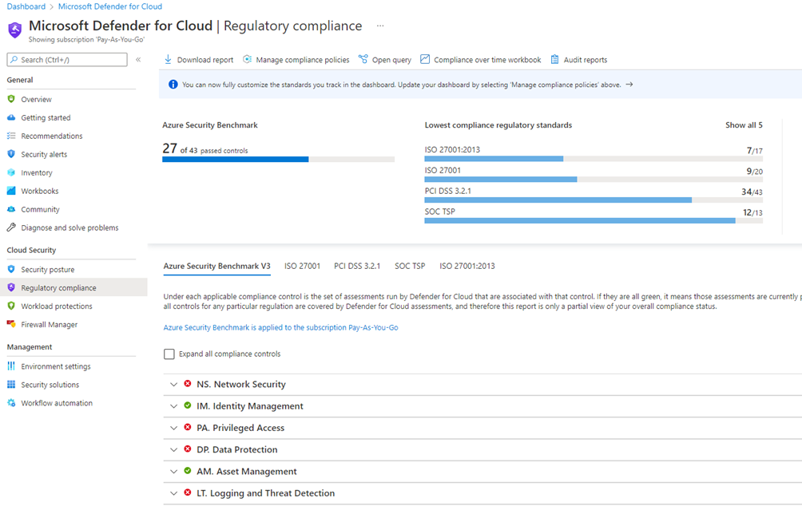Switch to the PCI DSS 3.2.1 tab
The height and width of the screenshot is (506, 802).
pos(357,266)
